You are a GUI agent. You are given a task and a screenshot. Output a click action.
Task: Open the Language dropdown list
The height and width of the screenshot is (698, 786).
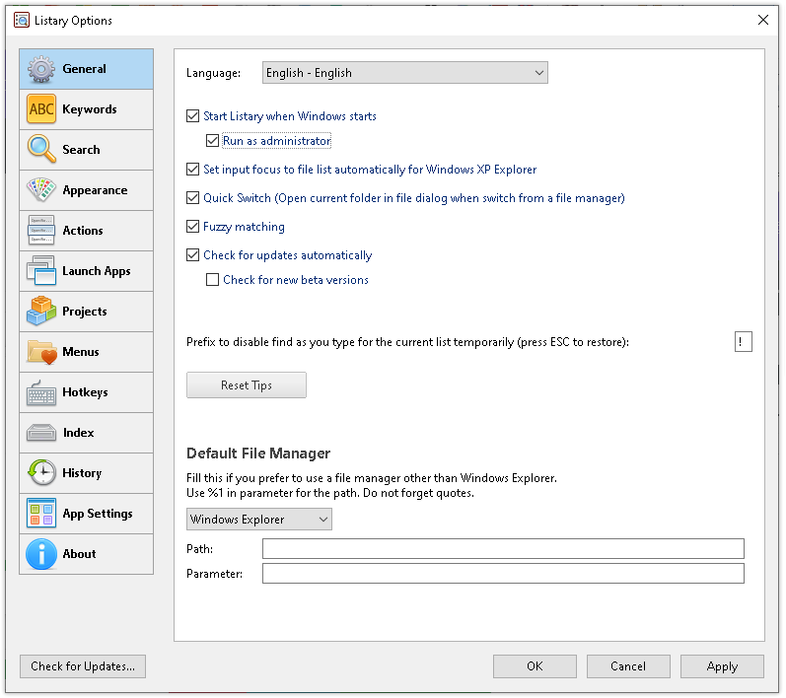(x=404, y=73)
